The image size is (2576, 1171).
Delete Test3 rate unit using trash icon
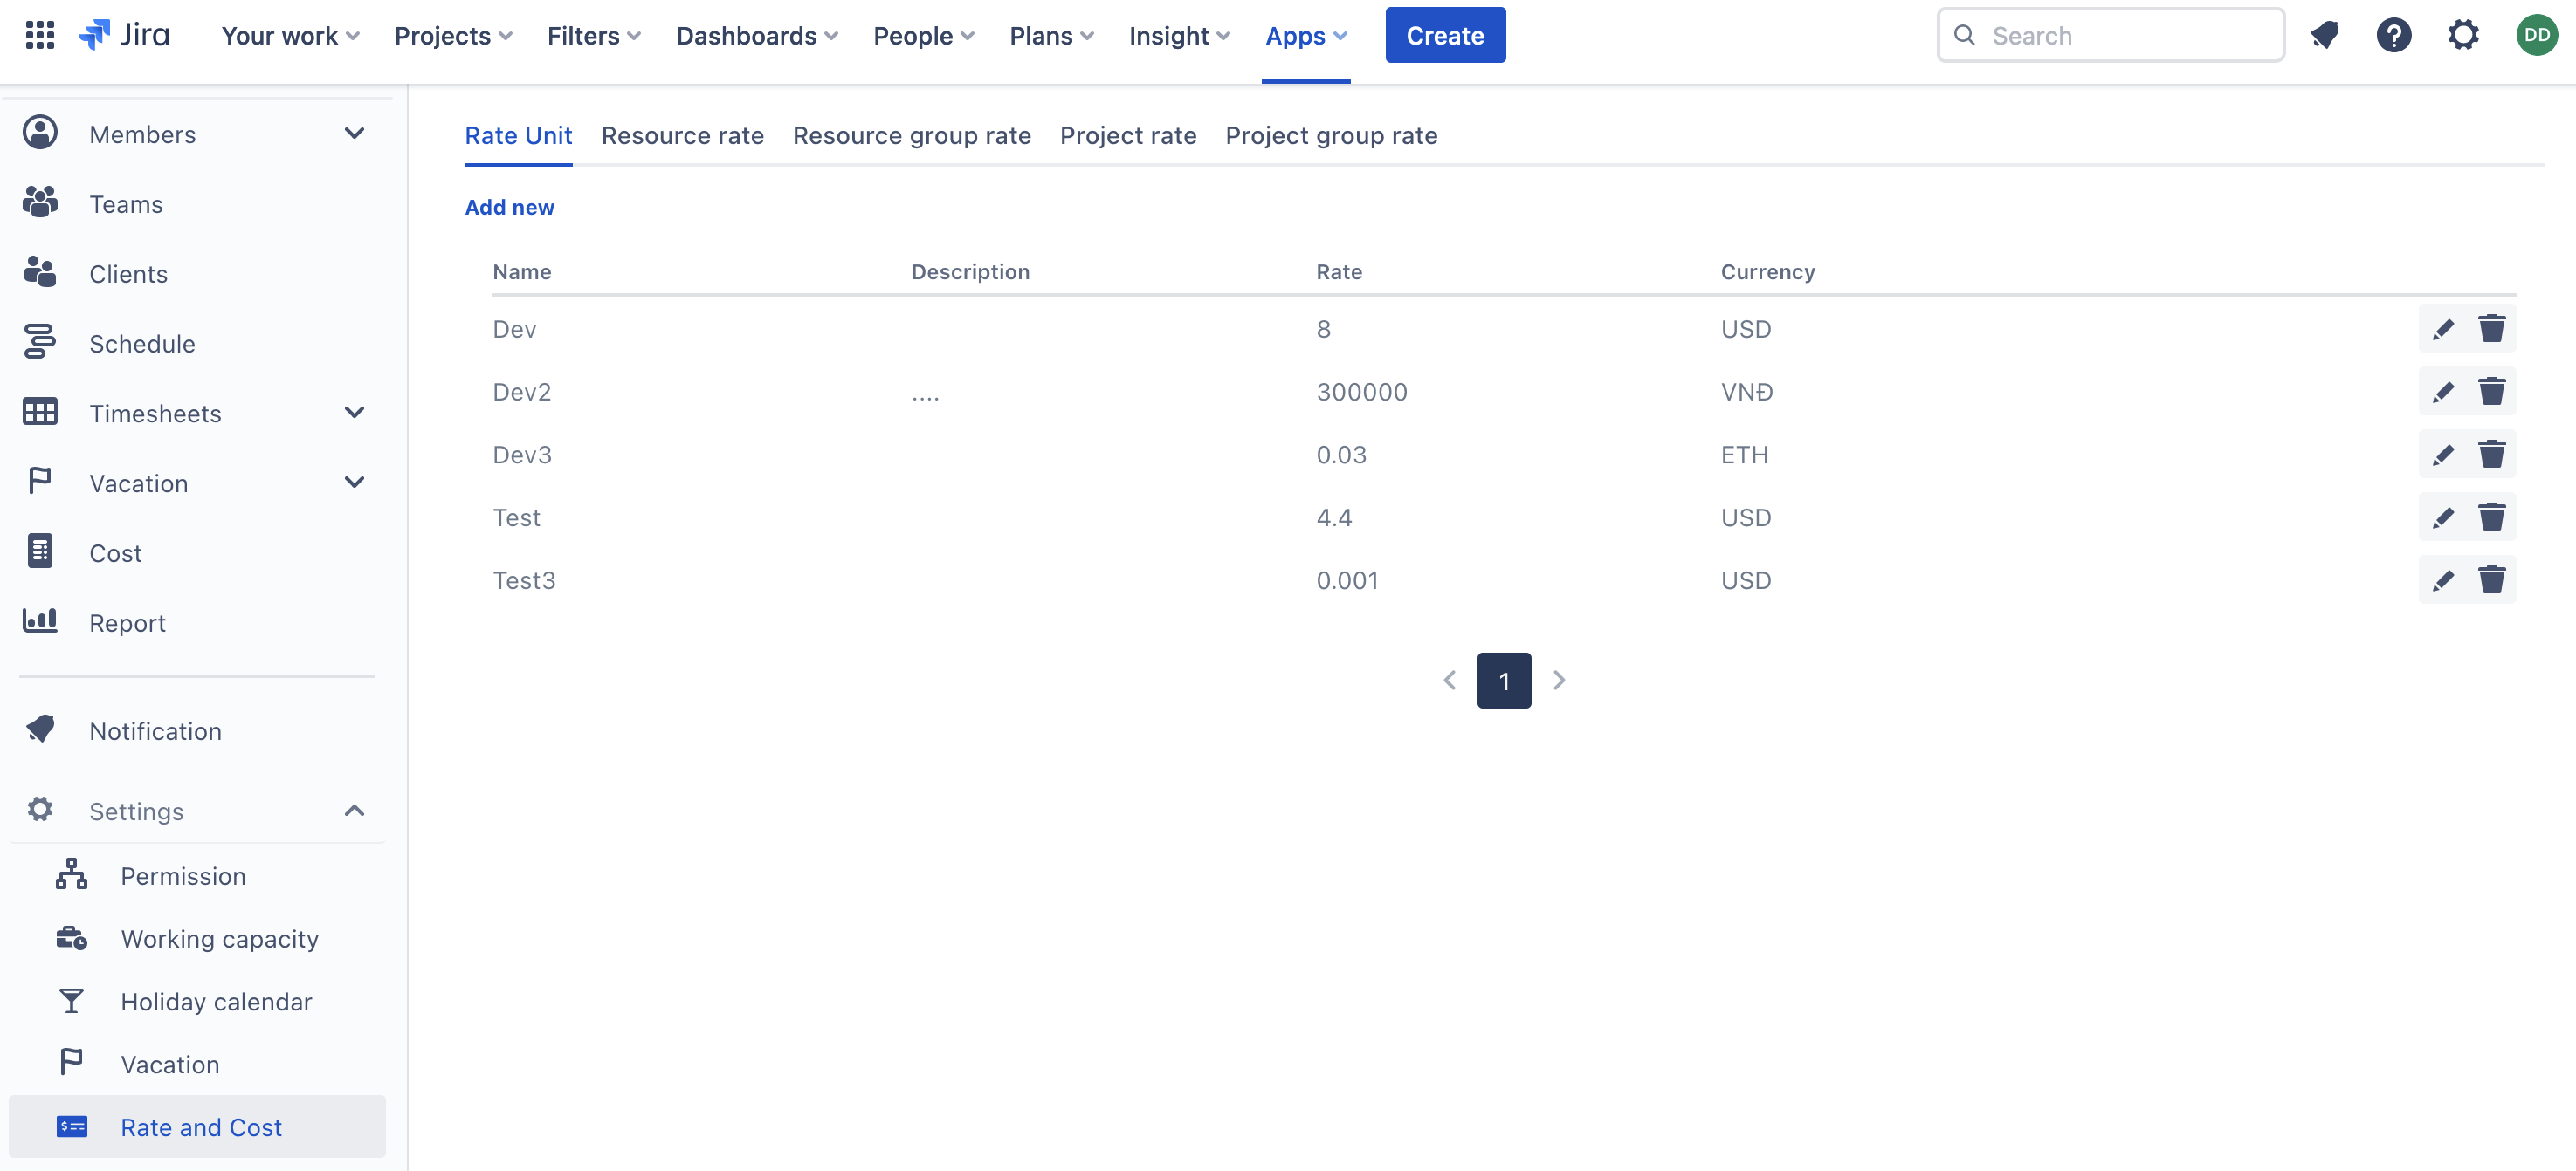[2491, 580]
